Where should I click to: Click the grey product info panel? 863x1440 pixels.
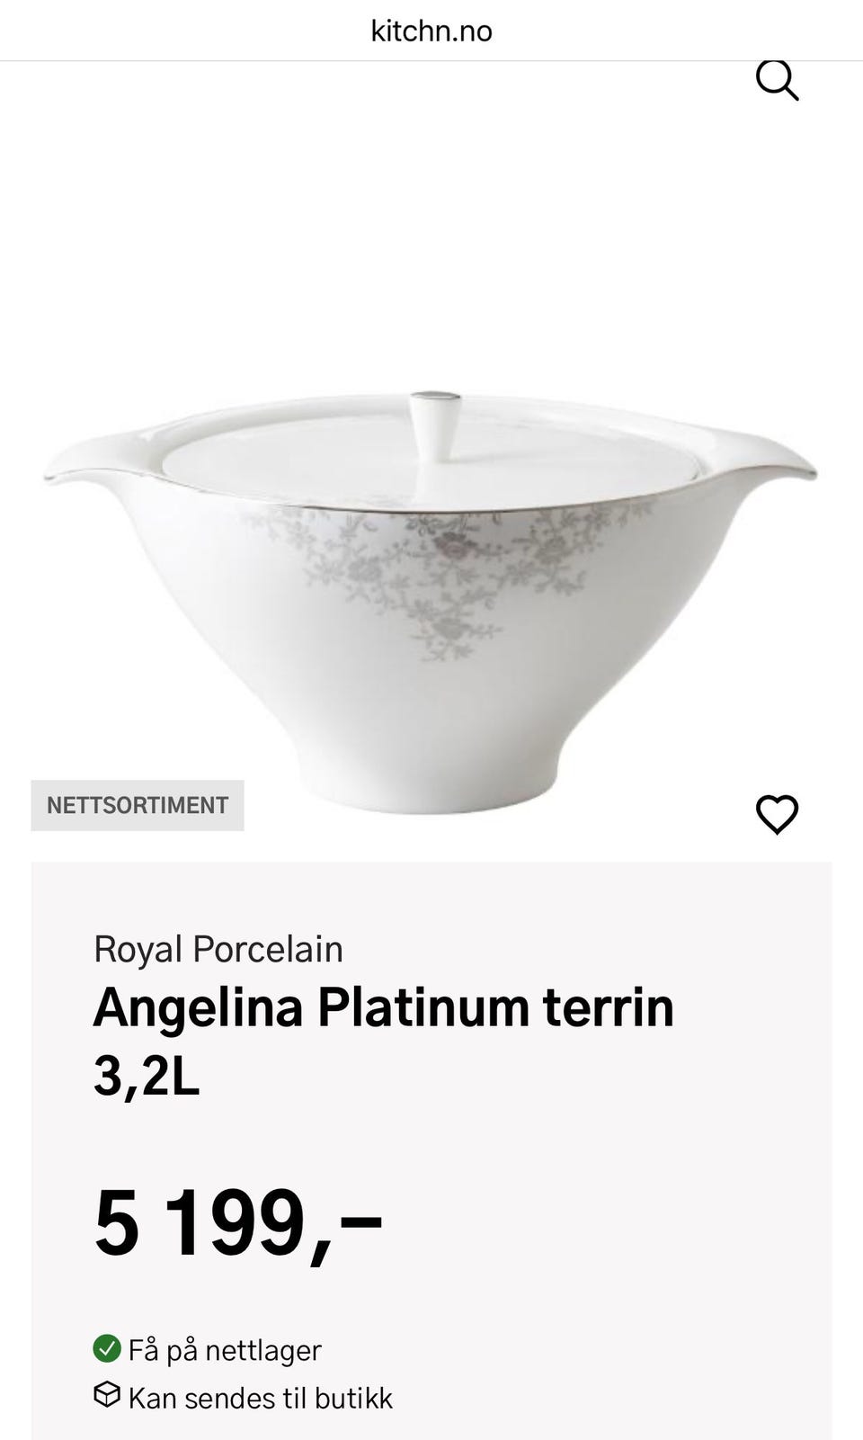tap(431, 1151)
